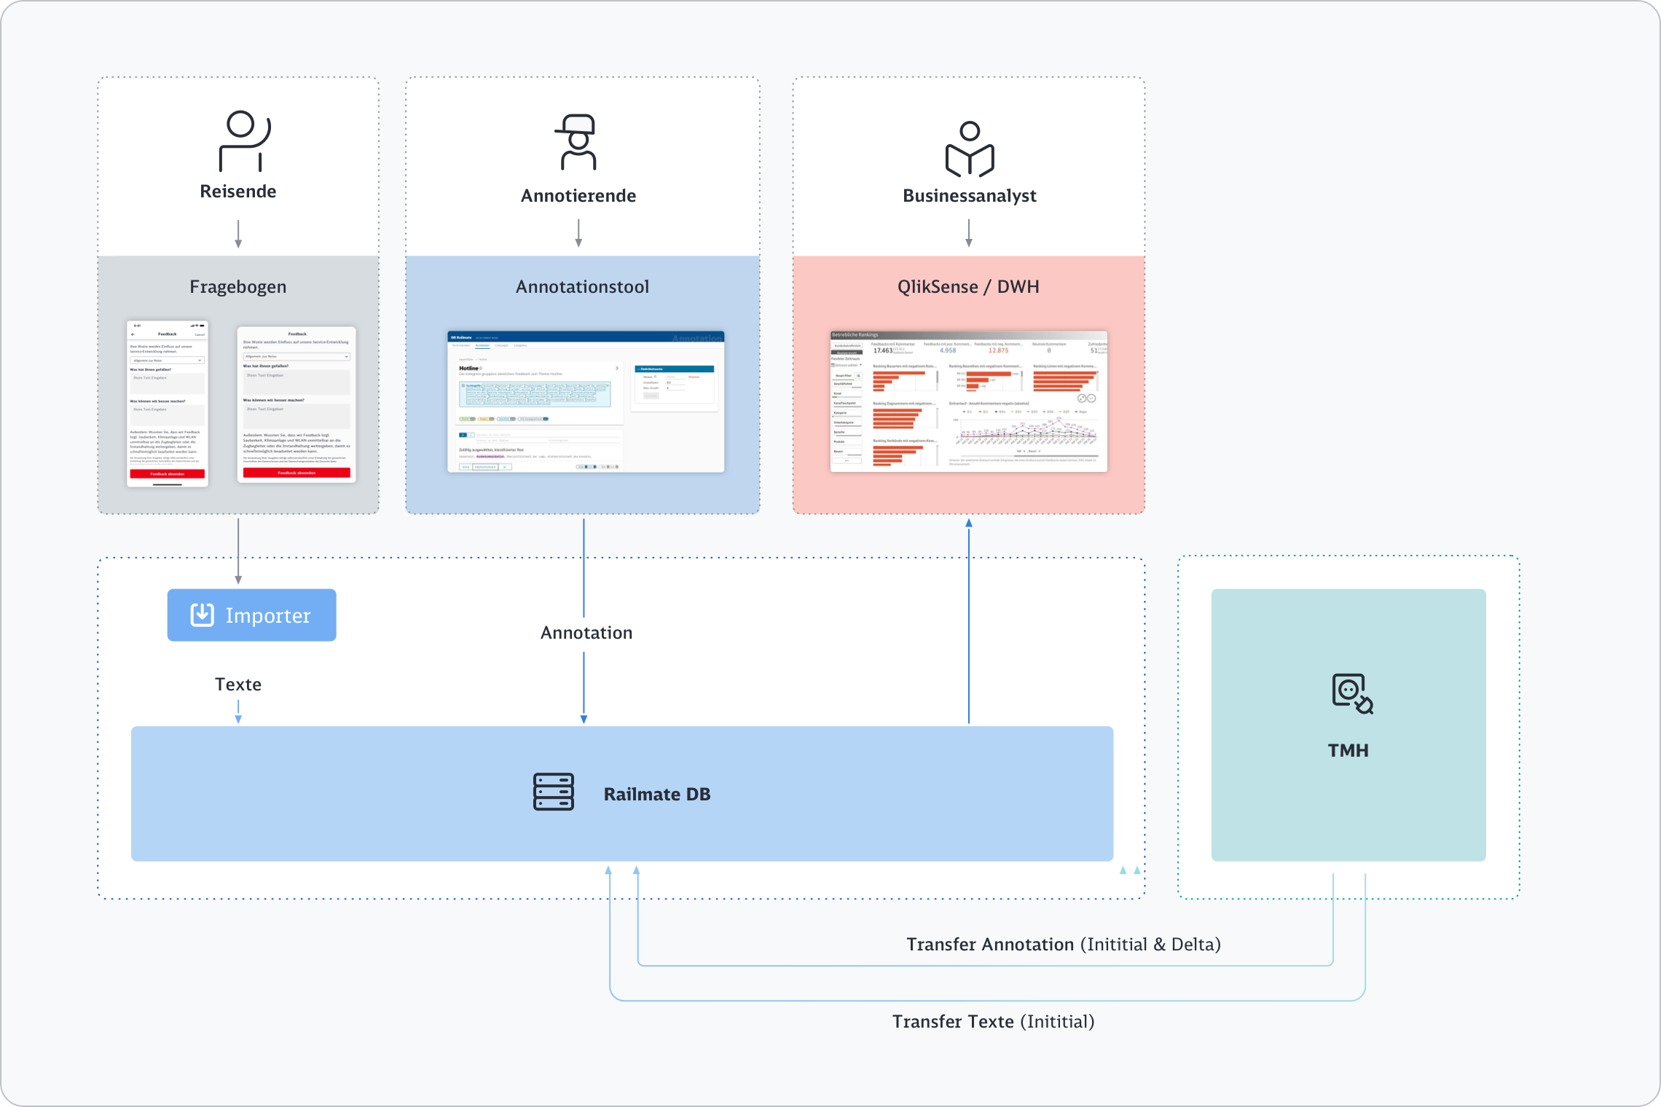This screenshot has width=1661, height=1107.
Task: Open the QlikSense dashboard thumbnail
Action: point(968,401)
